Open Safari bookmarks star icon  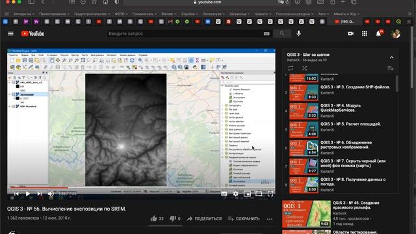coord(94,2)
